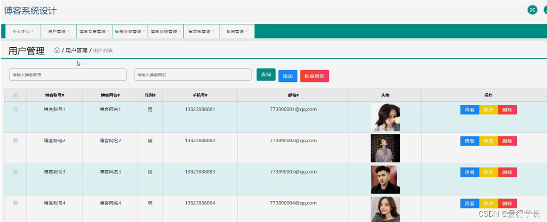The height and width of the screenshot is (222, 547).
Task: Edit 博客账号4 using 修改 button
Action: pyautogui.click(x=488, y=204)
